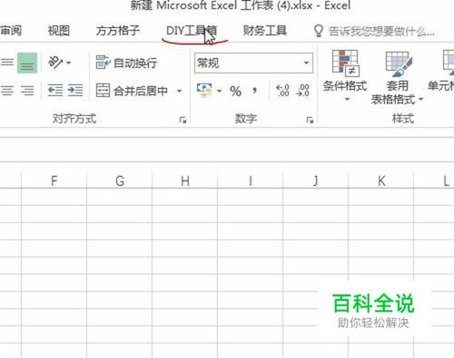Open 条件格式 conditional formatting menu

pos(345,76)
